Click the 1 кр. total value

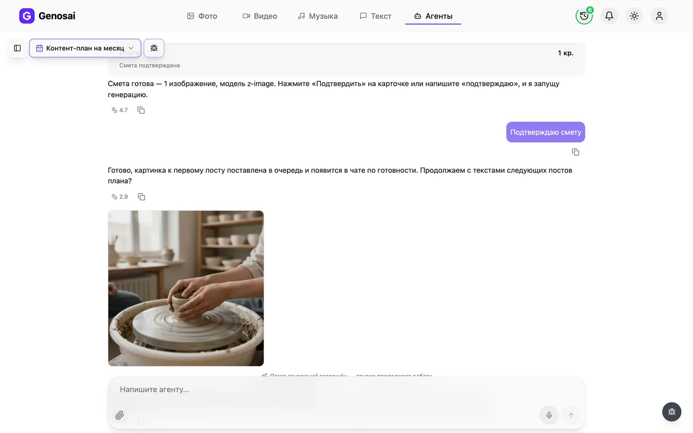[565, 53]
